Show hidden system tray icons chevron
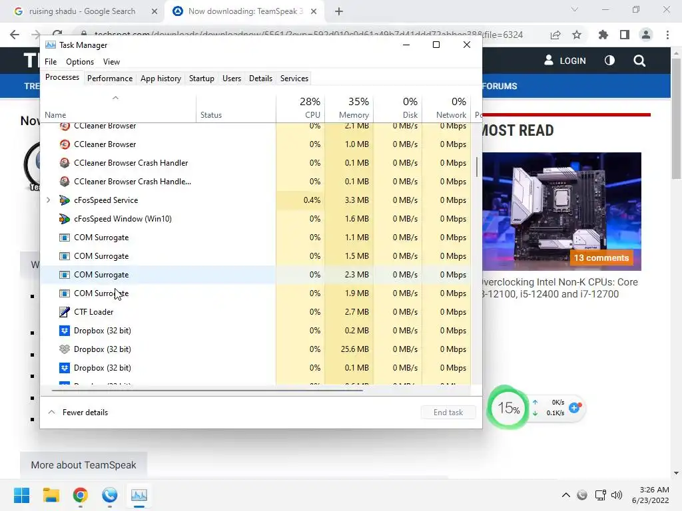Viewport: 682px width, 511px height. [x=566, y=495]
